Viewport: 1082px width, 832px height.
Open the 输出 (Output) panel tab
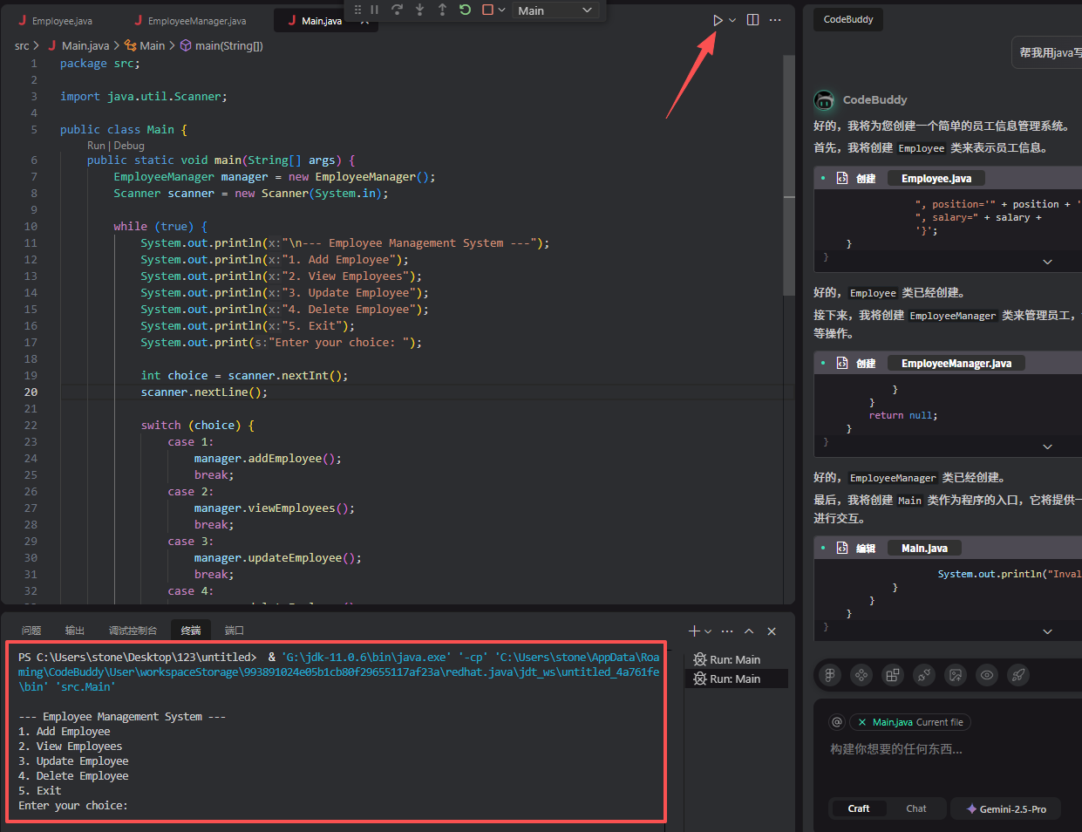tap(75, 630)
